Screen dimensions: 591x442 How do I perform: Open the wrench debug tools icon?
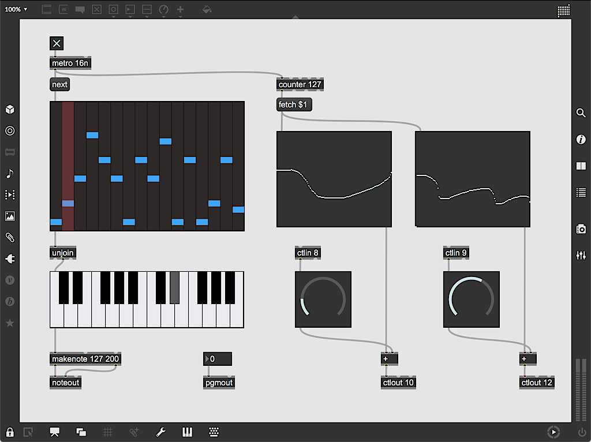(x=160, y=432)
